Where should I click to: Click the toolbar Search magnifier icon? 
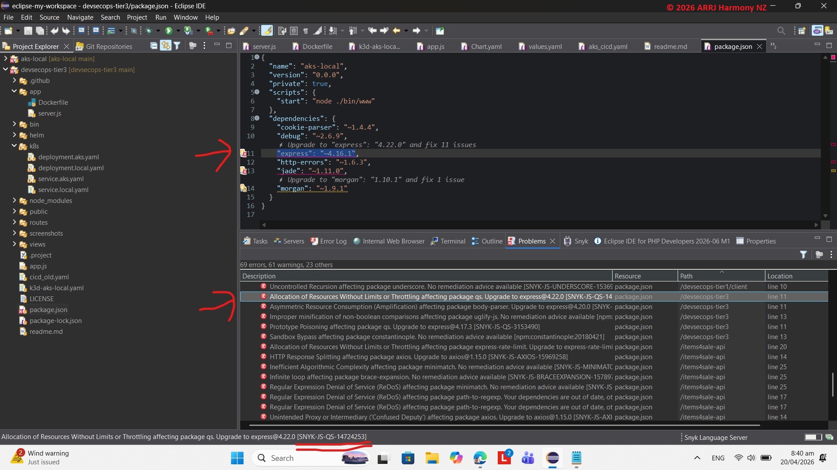point(781,31)
